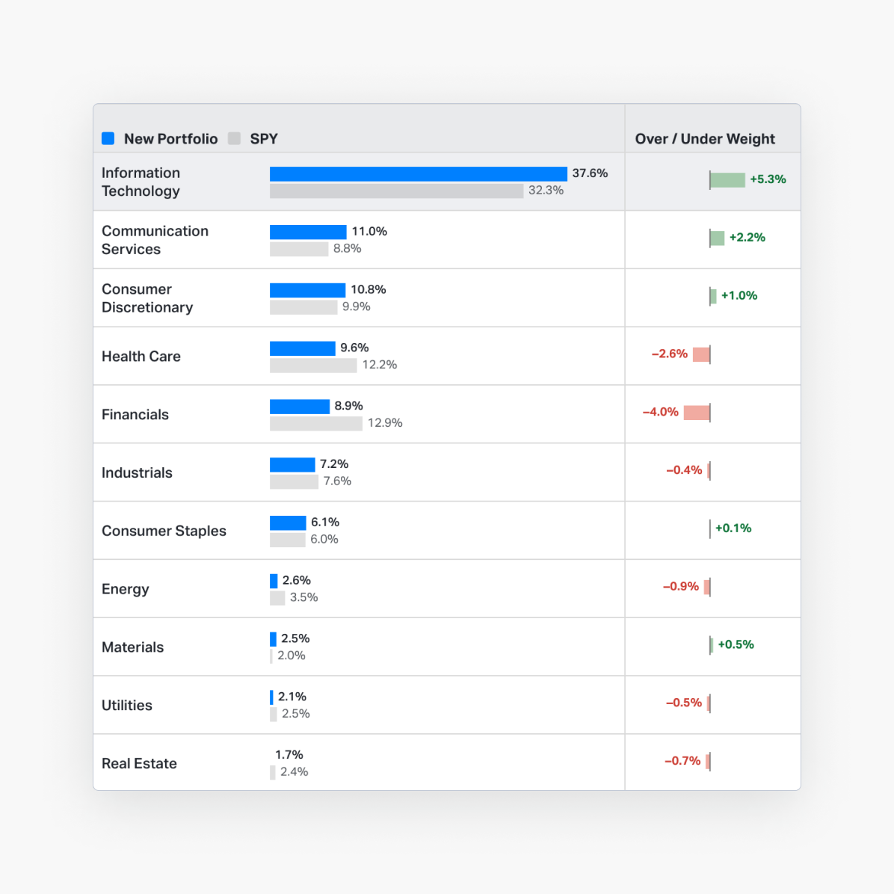Click the blue 7.2% Industrials bar
Viewport: 894px width, 894px height.
tap(292, 465)
